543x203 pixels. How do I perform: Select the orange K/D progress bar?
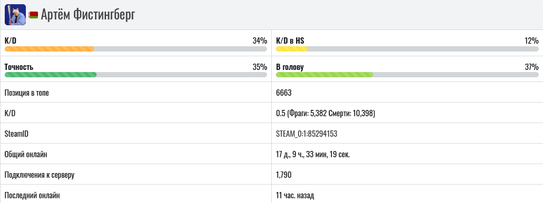click(136, 49)
